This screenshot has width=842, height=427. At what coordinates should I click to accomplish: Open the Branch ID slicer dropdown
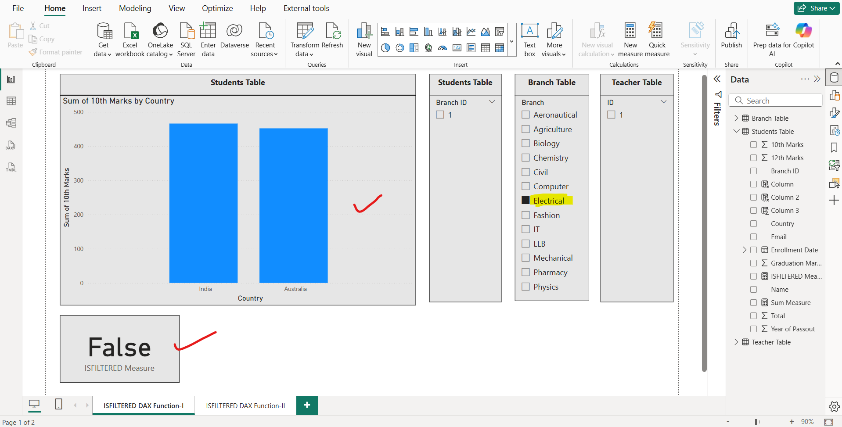[492, 101]
